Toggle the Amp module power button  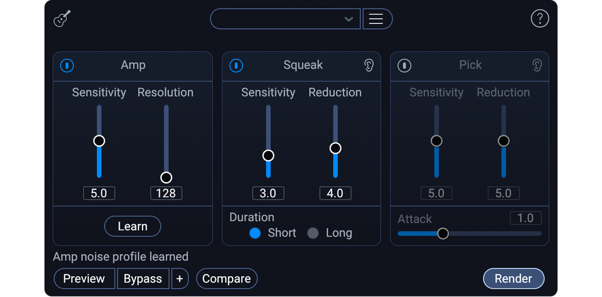pos(67,66)
